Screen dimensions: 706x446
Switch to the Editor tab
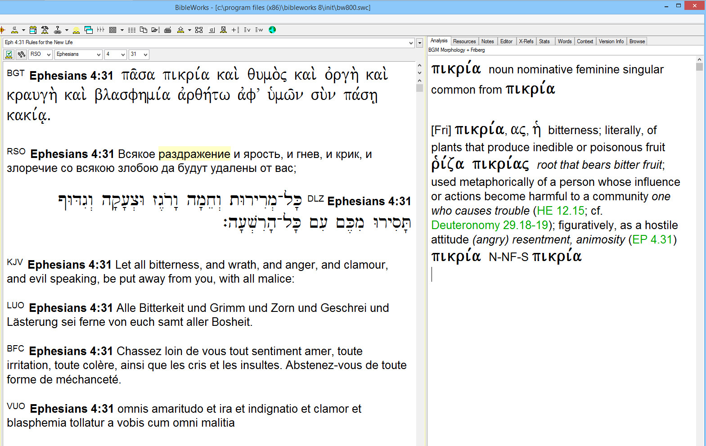[506, 41]
